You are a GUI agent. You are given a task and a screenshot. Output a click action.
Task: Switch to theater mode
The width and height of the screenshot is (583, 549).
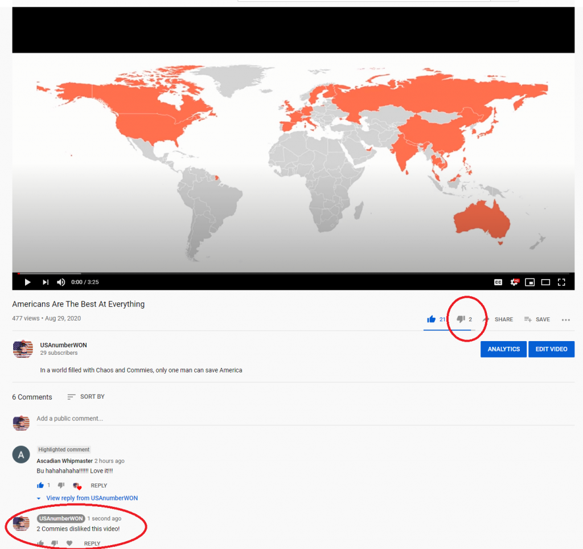point(545,282)
